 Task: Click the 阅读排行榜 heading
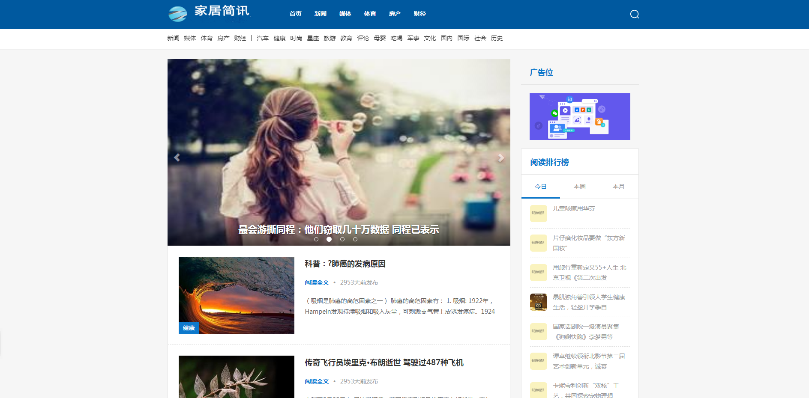(x=549, y=162)
